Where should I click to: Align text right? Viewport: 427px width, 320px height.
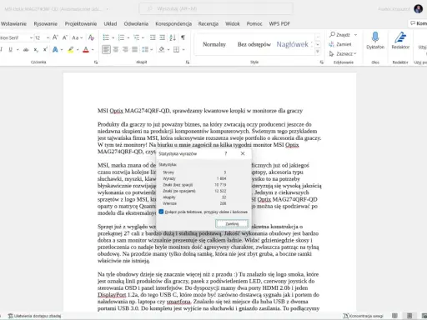(x=125, y=50)
